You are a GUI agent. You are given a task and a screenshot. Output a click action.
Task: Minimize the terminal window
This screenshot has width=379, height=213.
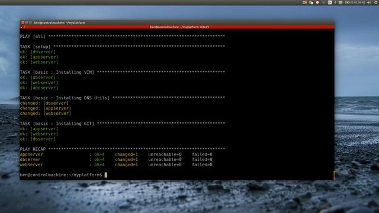click(27, 22)
